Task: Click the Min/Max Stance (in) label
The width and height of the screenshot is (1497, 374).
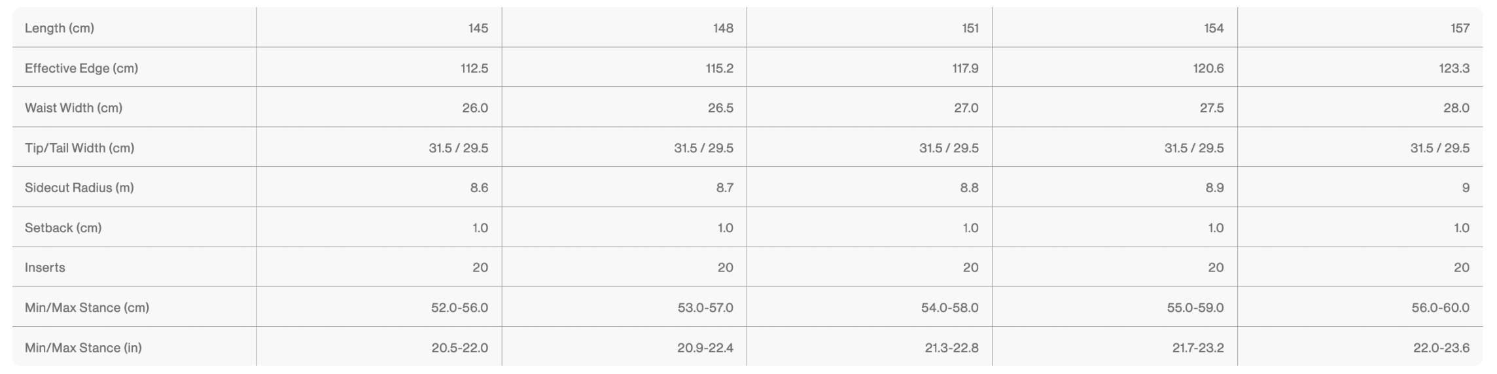Action: click(83, 348)
